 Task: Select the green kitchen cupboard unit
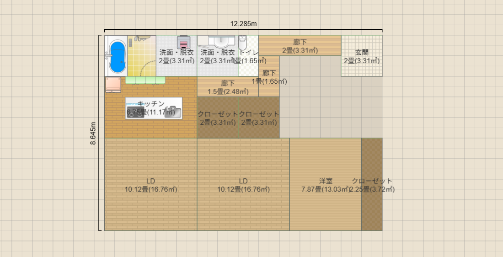point(145,80)
